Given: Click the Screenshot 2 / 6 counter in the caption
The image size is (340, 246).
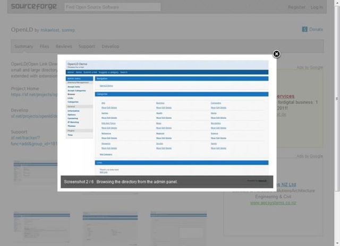Looking at the screenshot, I should [x=79, y=182].
